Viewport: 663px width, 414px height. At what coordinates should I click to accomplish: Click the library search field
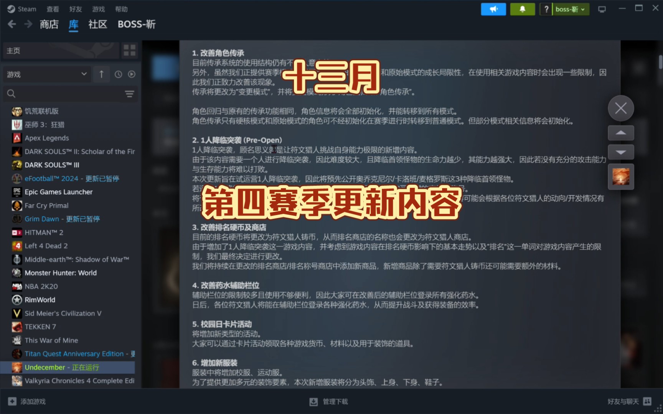tap(63, 94)
